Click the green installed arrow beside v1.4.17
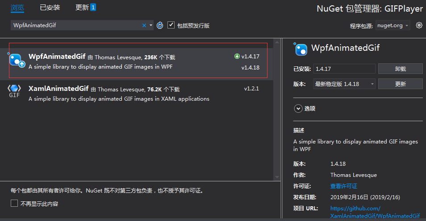 (x=237, y=56)
